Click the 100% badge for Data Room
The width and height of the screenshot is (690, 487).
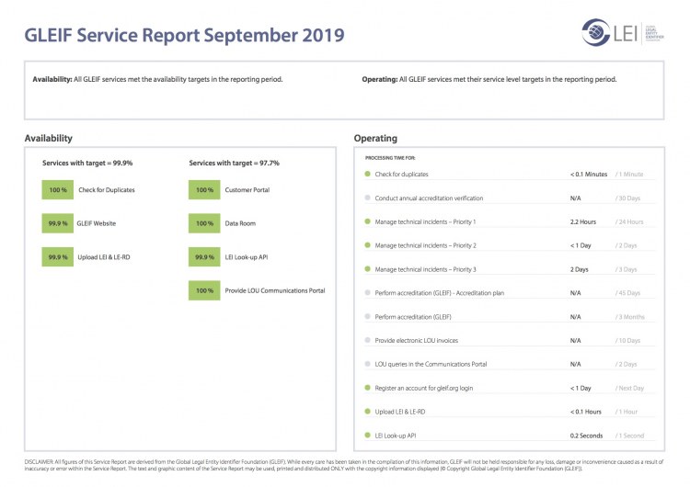pos(204,223)
